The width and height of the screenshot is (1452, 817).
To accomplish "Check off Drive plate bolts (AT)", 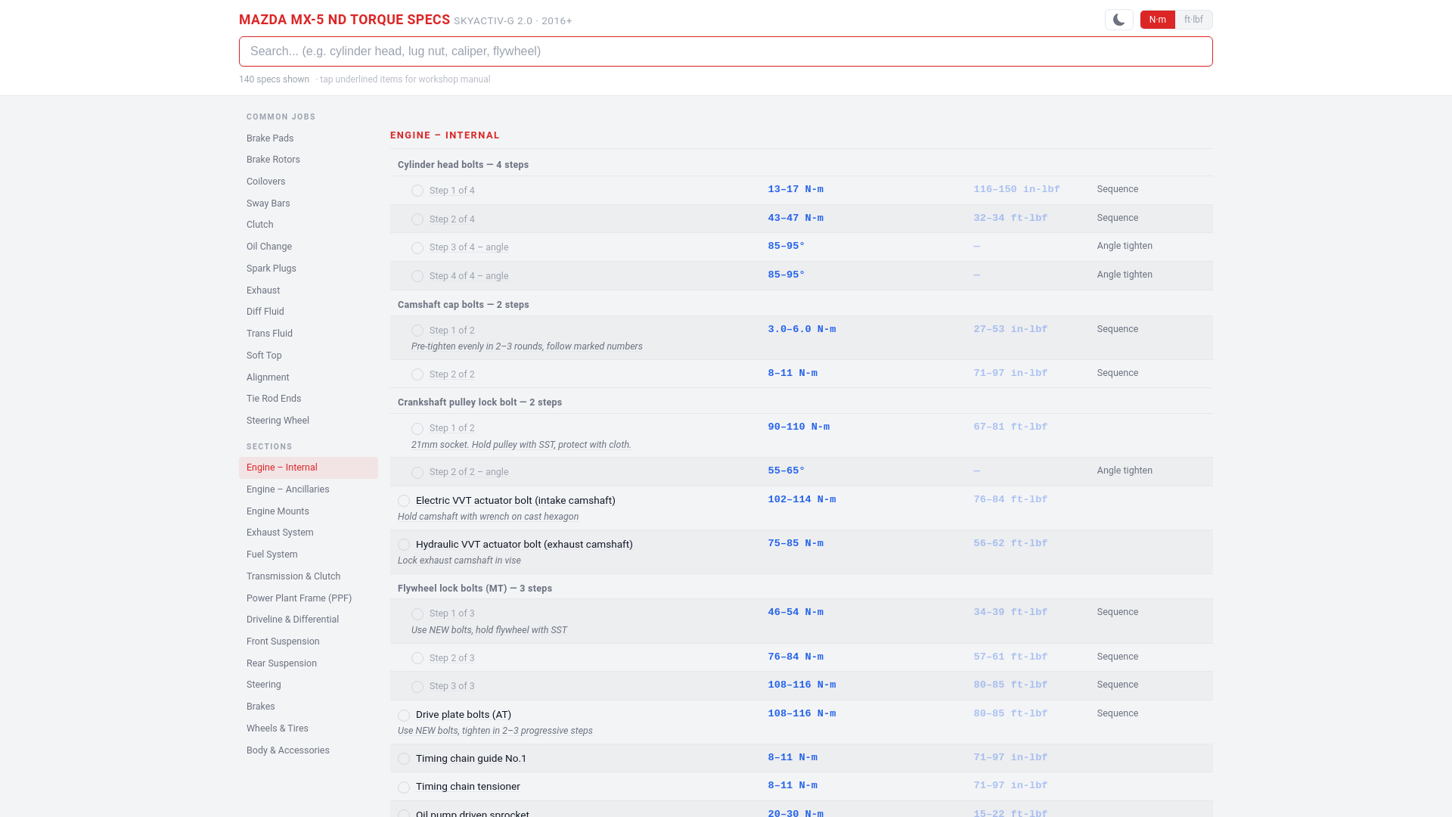I will (x=404, y=716).
